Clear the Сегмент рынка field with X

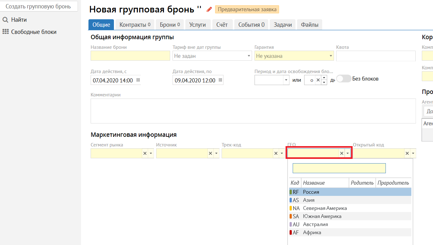tap(145, 153)
